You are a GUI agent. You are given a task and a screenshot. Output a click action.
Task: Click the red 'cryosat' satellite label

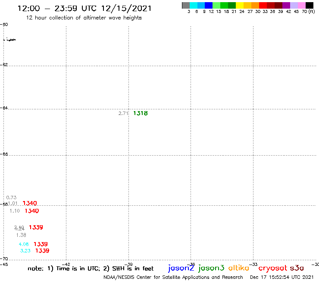[273, 268]
